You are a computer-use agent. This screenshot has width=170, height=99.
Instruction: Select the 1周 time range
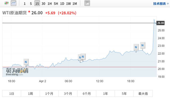click(x=30, y=93)
